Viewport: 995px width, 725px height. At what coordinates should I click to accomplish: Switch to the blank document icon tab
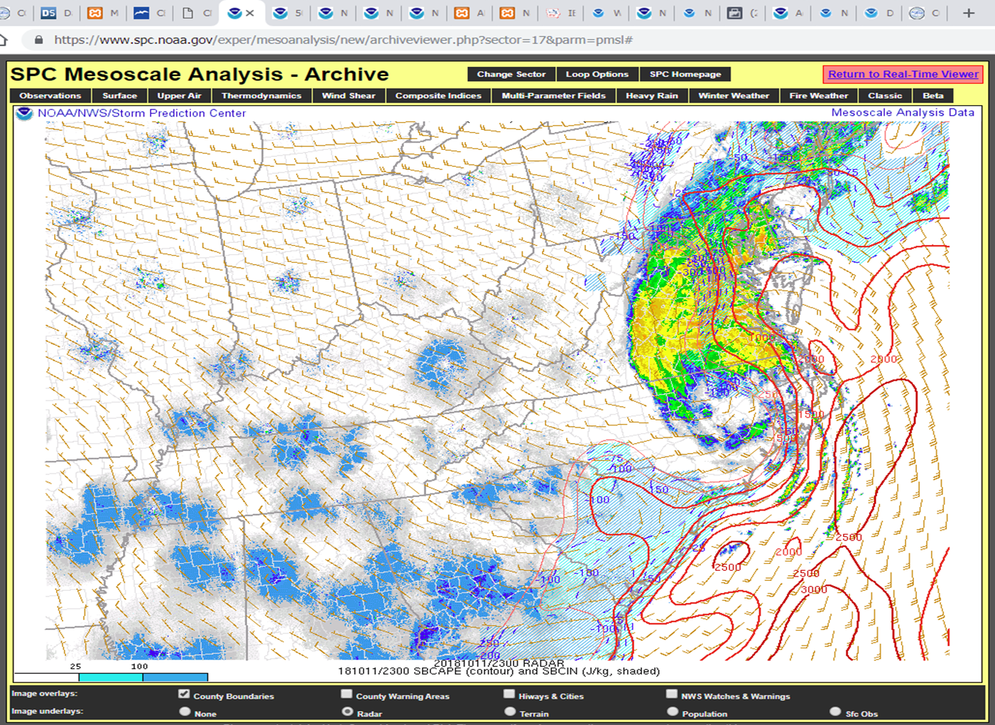click(195, 13)
